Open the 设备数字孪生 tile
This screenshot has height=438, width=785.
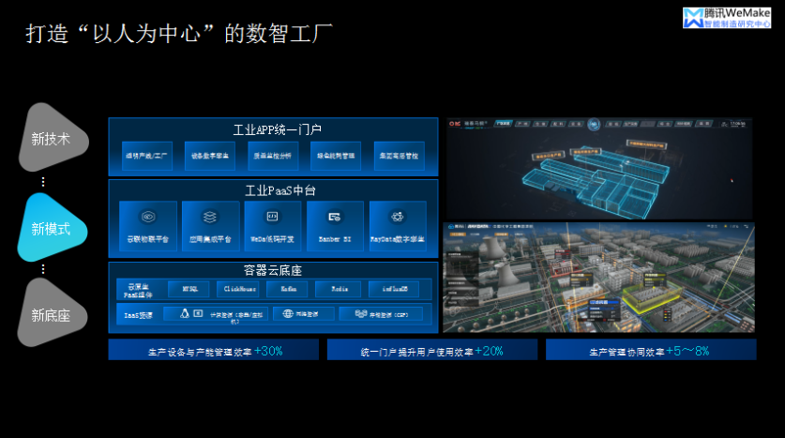click(x=210, y=156)
